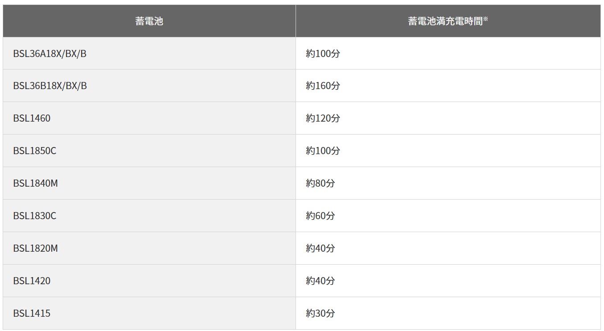
Task: Click the BSL1830C battery name
Action: [35, 216]
